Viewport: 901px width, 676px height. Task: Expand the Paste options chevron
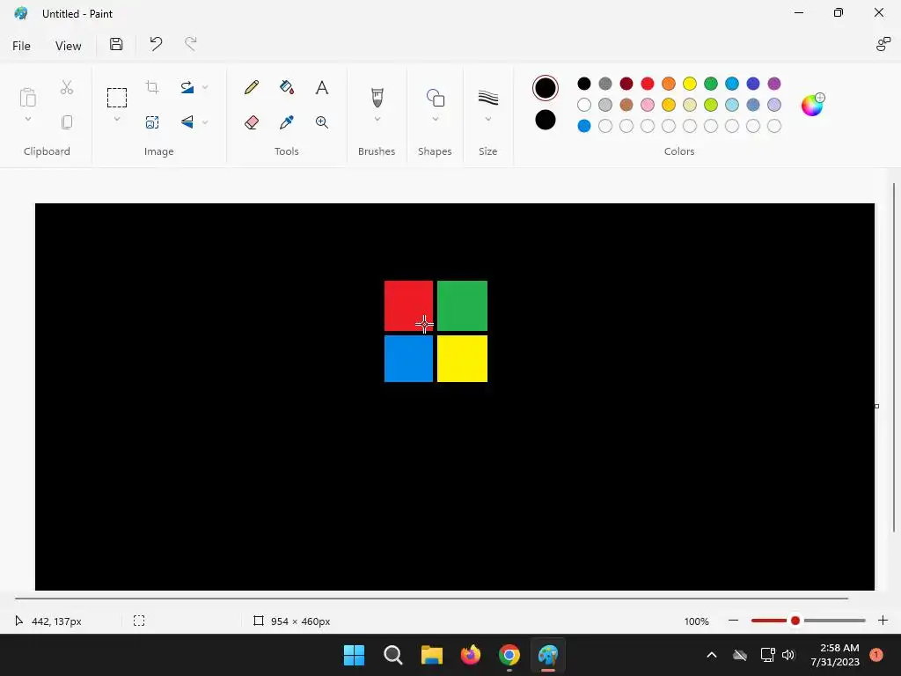27,119
